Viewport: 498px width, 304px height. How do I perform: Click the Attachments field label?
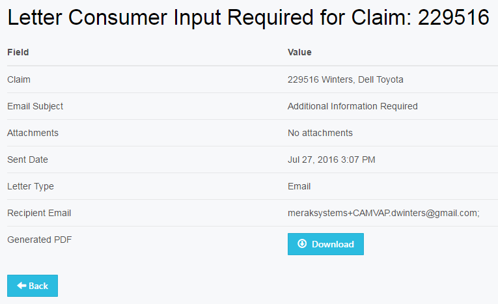[33, 133]
